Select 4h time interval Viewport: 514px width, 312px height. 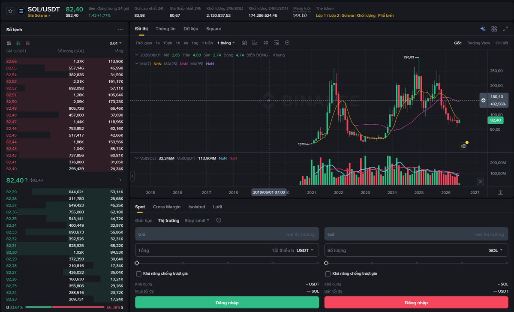pos(186,43)
